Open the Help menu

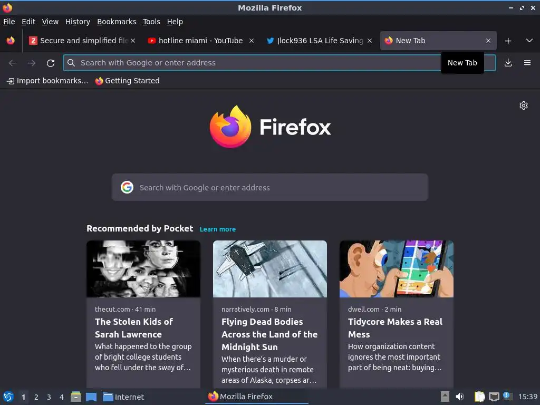[x=175, y=22]
